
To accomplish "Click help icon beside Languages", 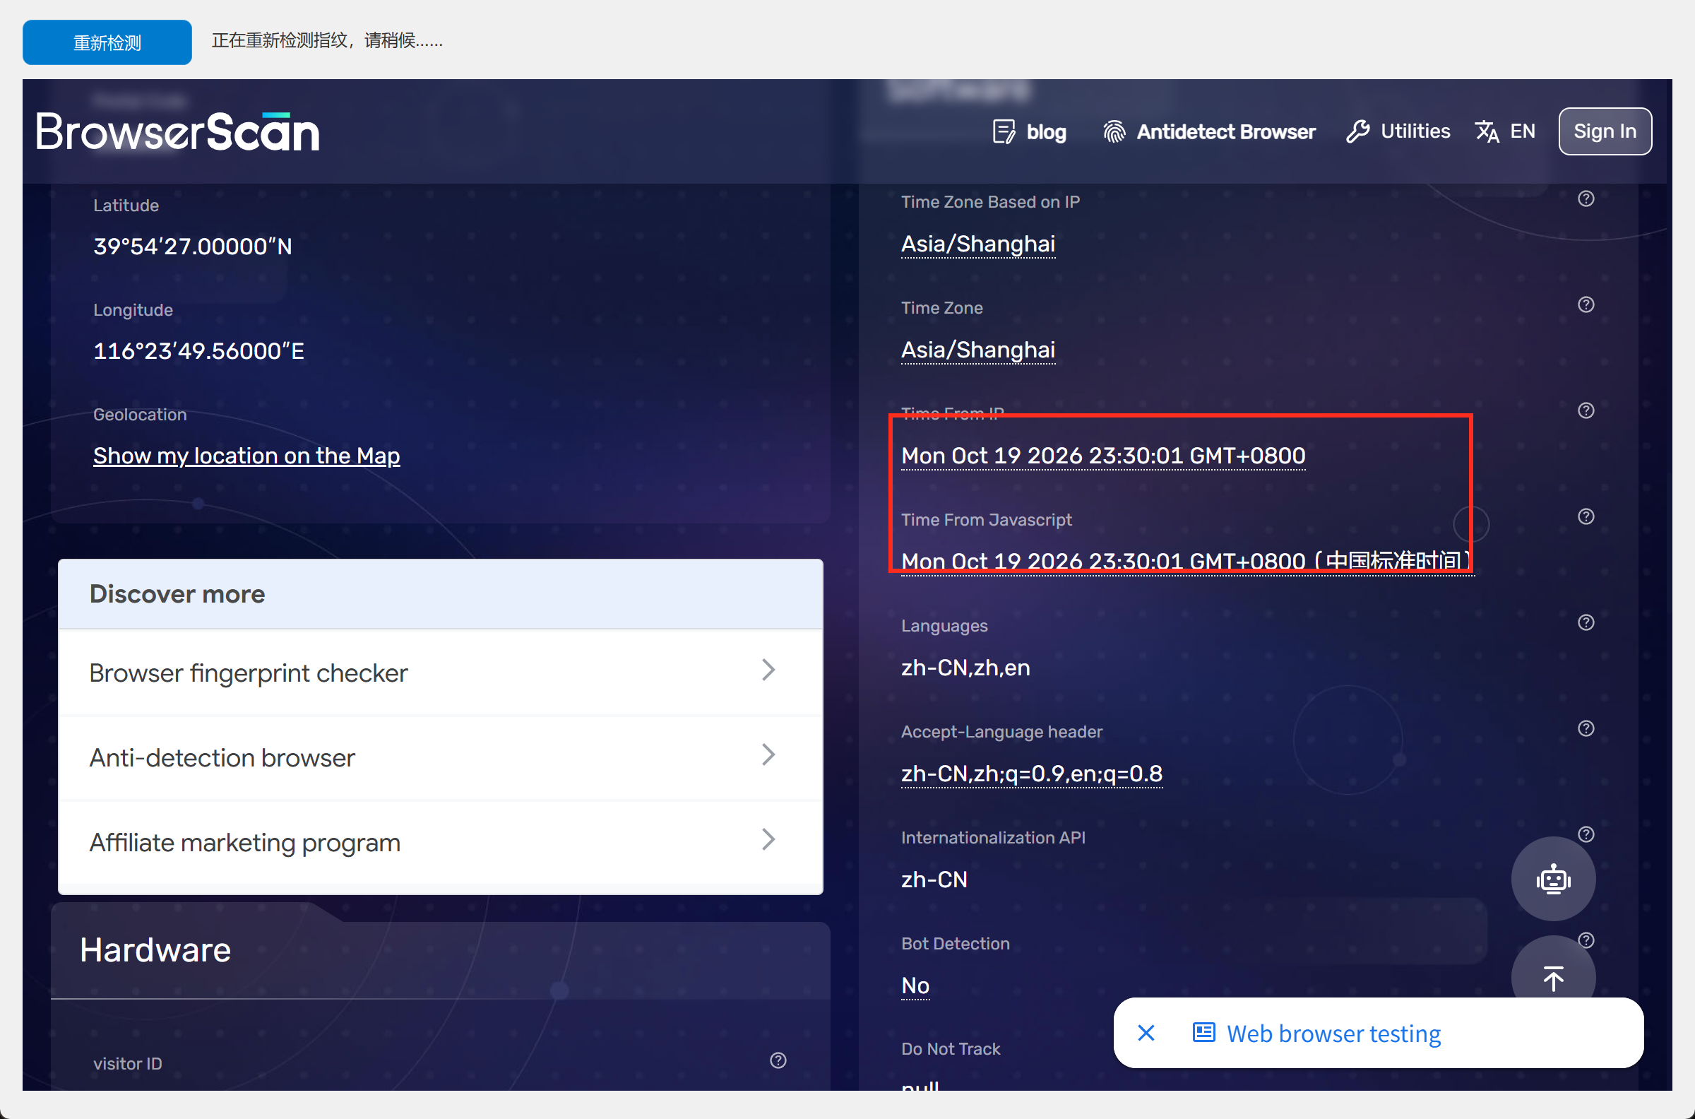I will [1586, 622].
